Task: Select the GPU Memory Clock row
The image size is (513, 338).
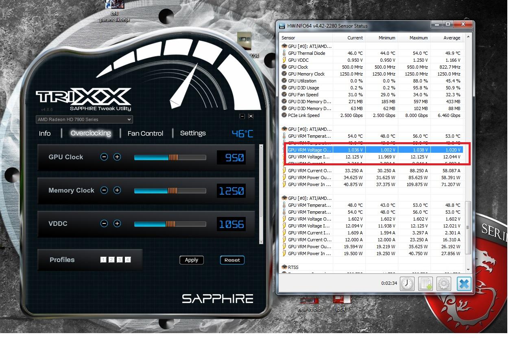Action: tap(371, 74)
